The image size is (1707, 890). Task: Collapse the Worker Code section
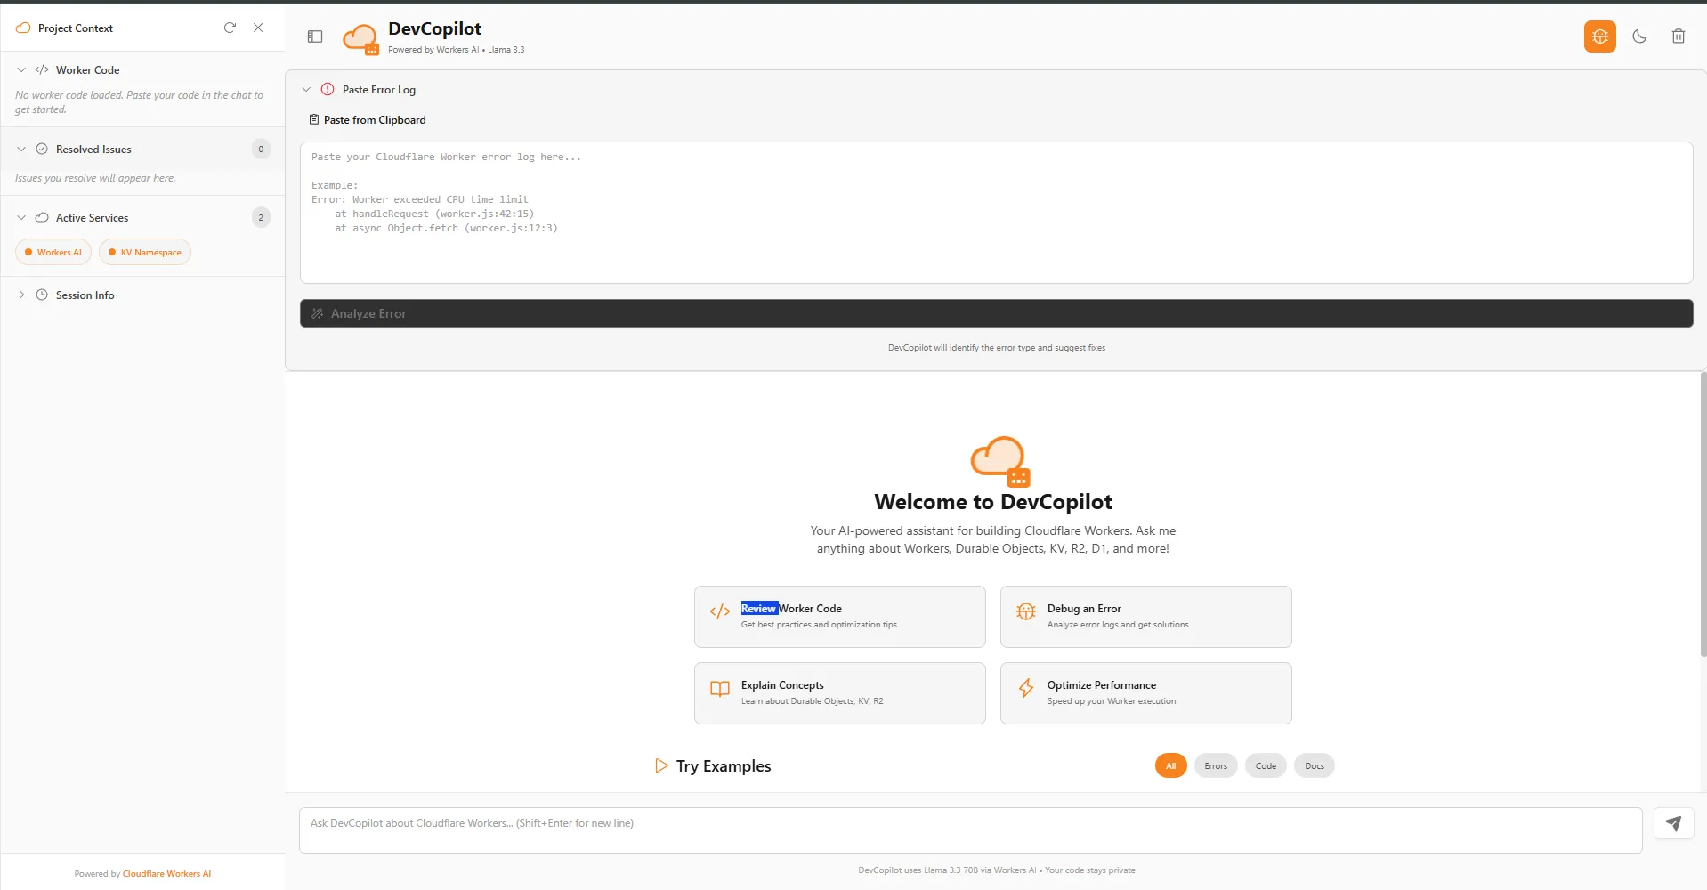[x=21, y=69]
